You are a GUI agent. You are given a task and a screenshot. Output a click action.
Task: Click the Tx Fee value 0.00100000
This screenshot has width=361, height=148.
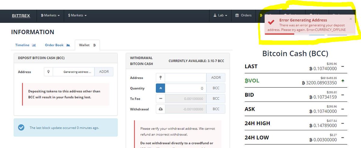click(186, 98)
